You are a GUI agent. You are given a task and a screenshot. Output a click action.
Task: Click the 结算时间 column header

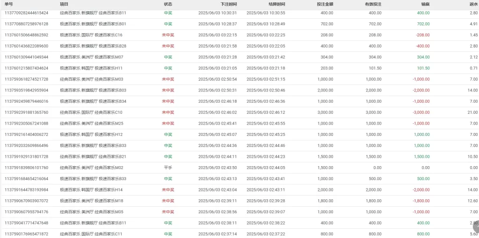pyautogui.click(x=277, y=4)
